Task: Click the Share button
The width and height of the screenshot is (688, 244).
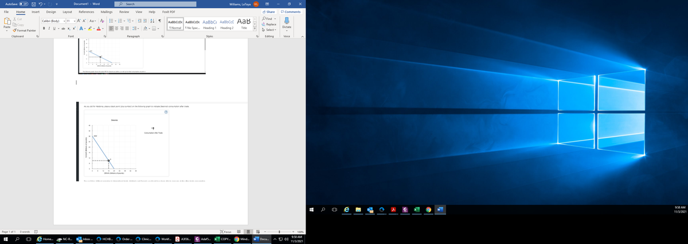Action: (268, 11)
